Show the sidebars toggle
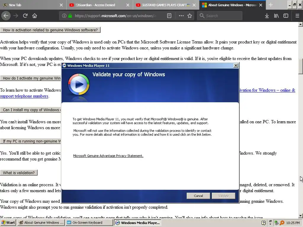Image resolution: width=303 pixels, height=227 pixels. tap(286, 16)
